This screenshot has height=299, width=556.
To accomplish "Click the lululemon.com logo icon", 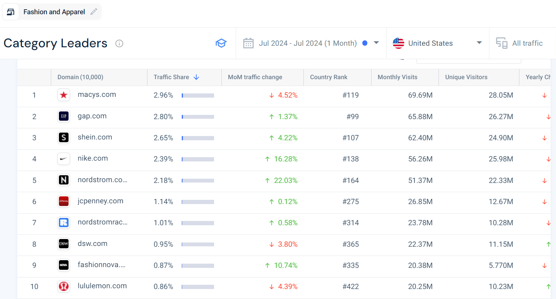I will click(64, 286).
